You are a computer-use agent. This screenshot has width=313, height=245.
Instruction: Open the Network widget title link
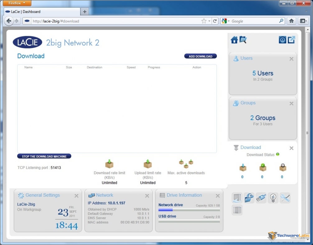105,195
